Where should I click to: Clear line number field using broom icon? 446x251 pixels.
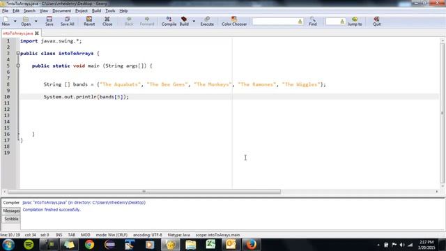coord(342,22)
